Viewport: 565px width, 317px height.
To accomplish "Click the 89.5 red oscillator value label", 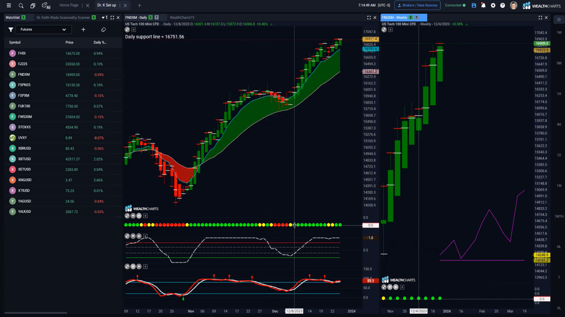I will pos(370,281).
